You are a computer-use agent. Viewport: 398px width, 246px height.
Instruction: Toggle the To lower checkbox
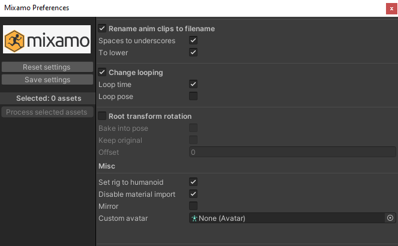click(193, 52)
